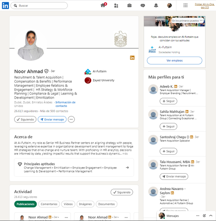This screenshot has width=216, height=221.
Task: Toggle the Siguiendo button in Actividad section
Action: (122, 192)
